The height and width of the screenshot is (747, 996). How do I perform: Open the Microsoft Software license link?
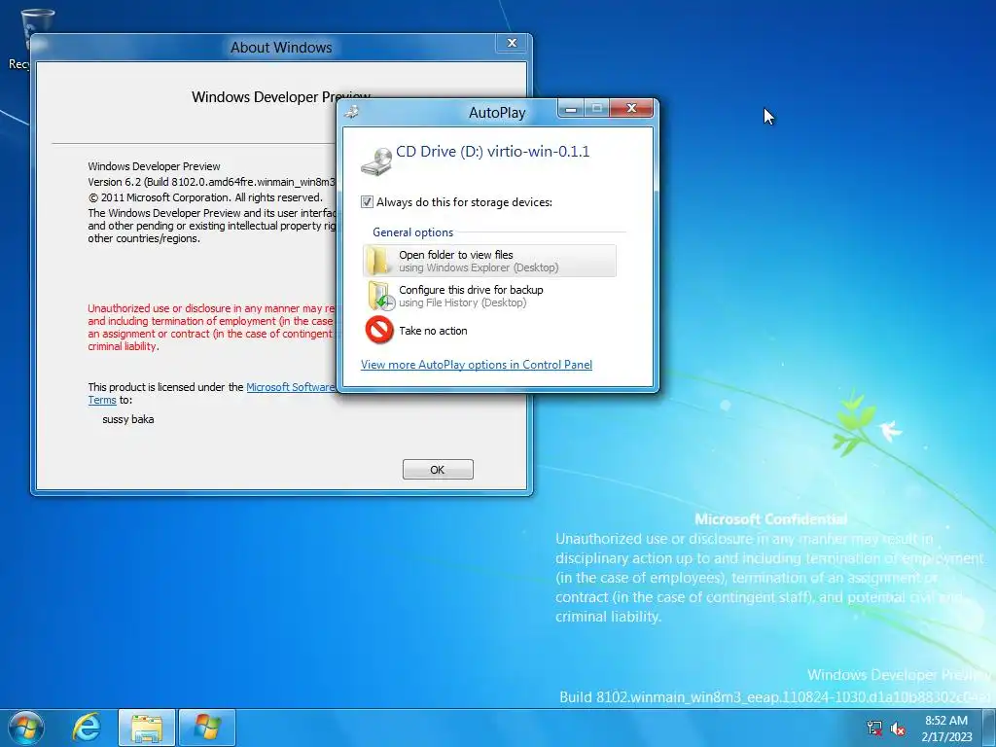290,387
